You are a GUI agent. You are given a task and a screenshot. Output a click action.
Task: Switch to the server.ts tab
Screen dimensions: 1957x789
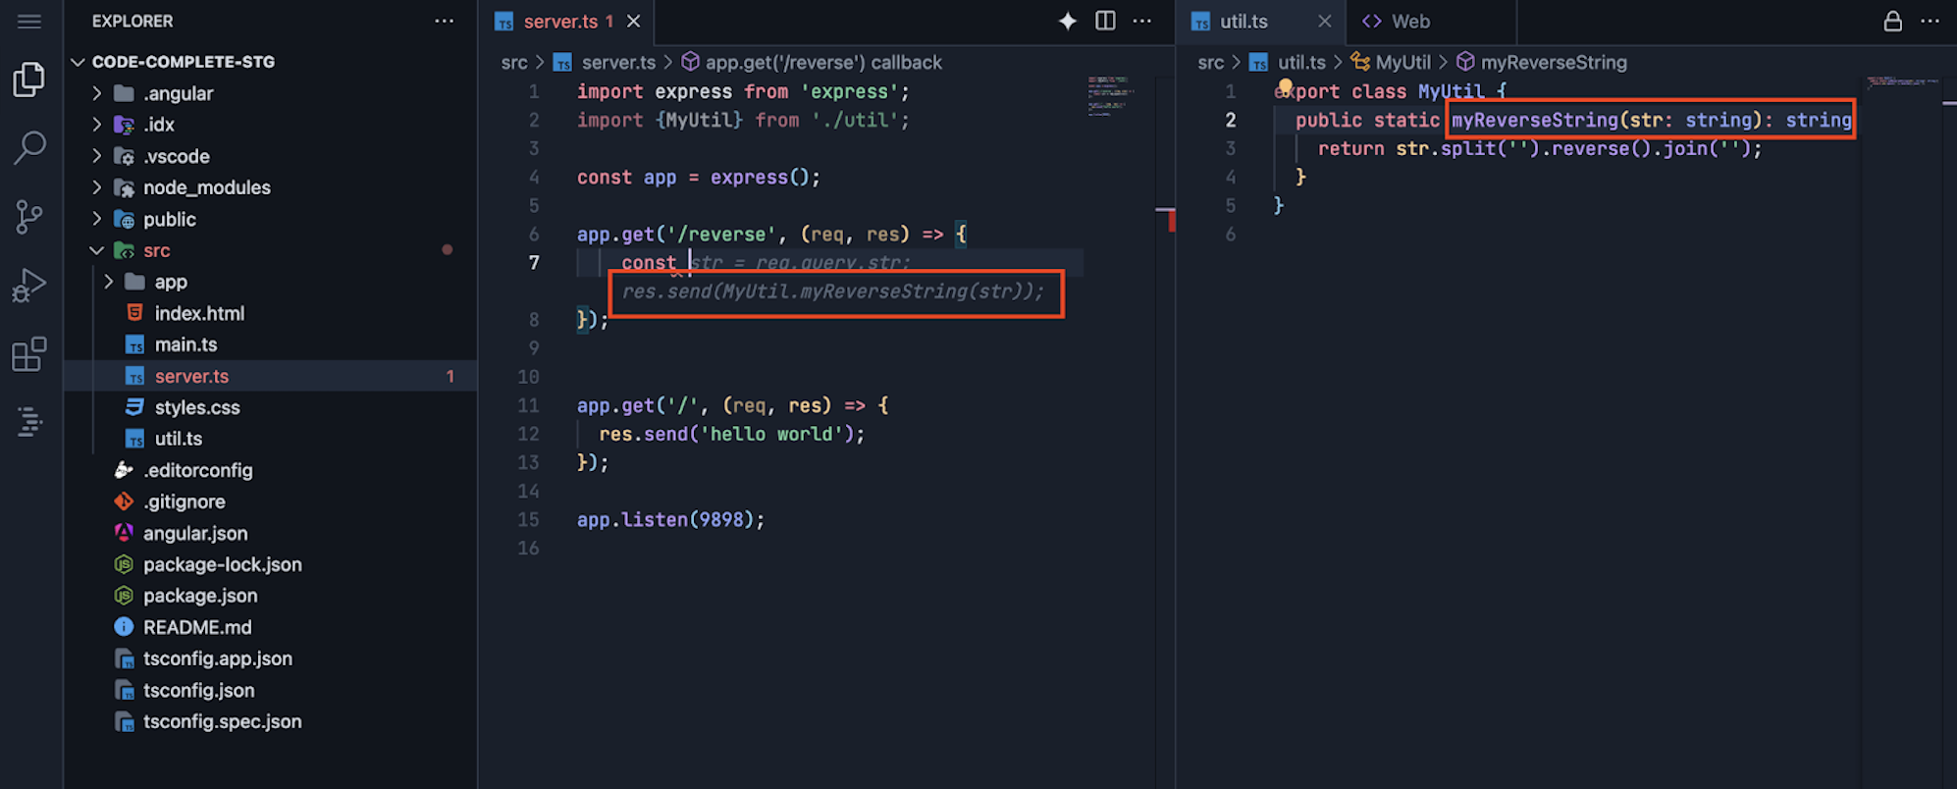[566, 22]
